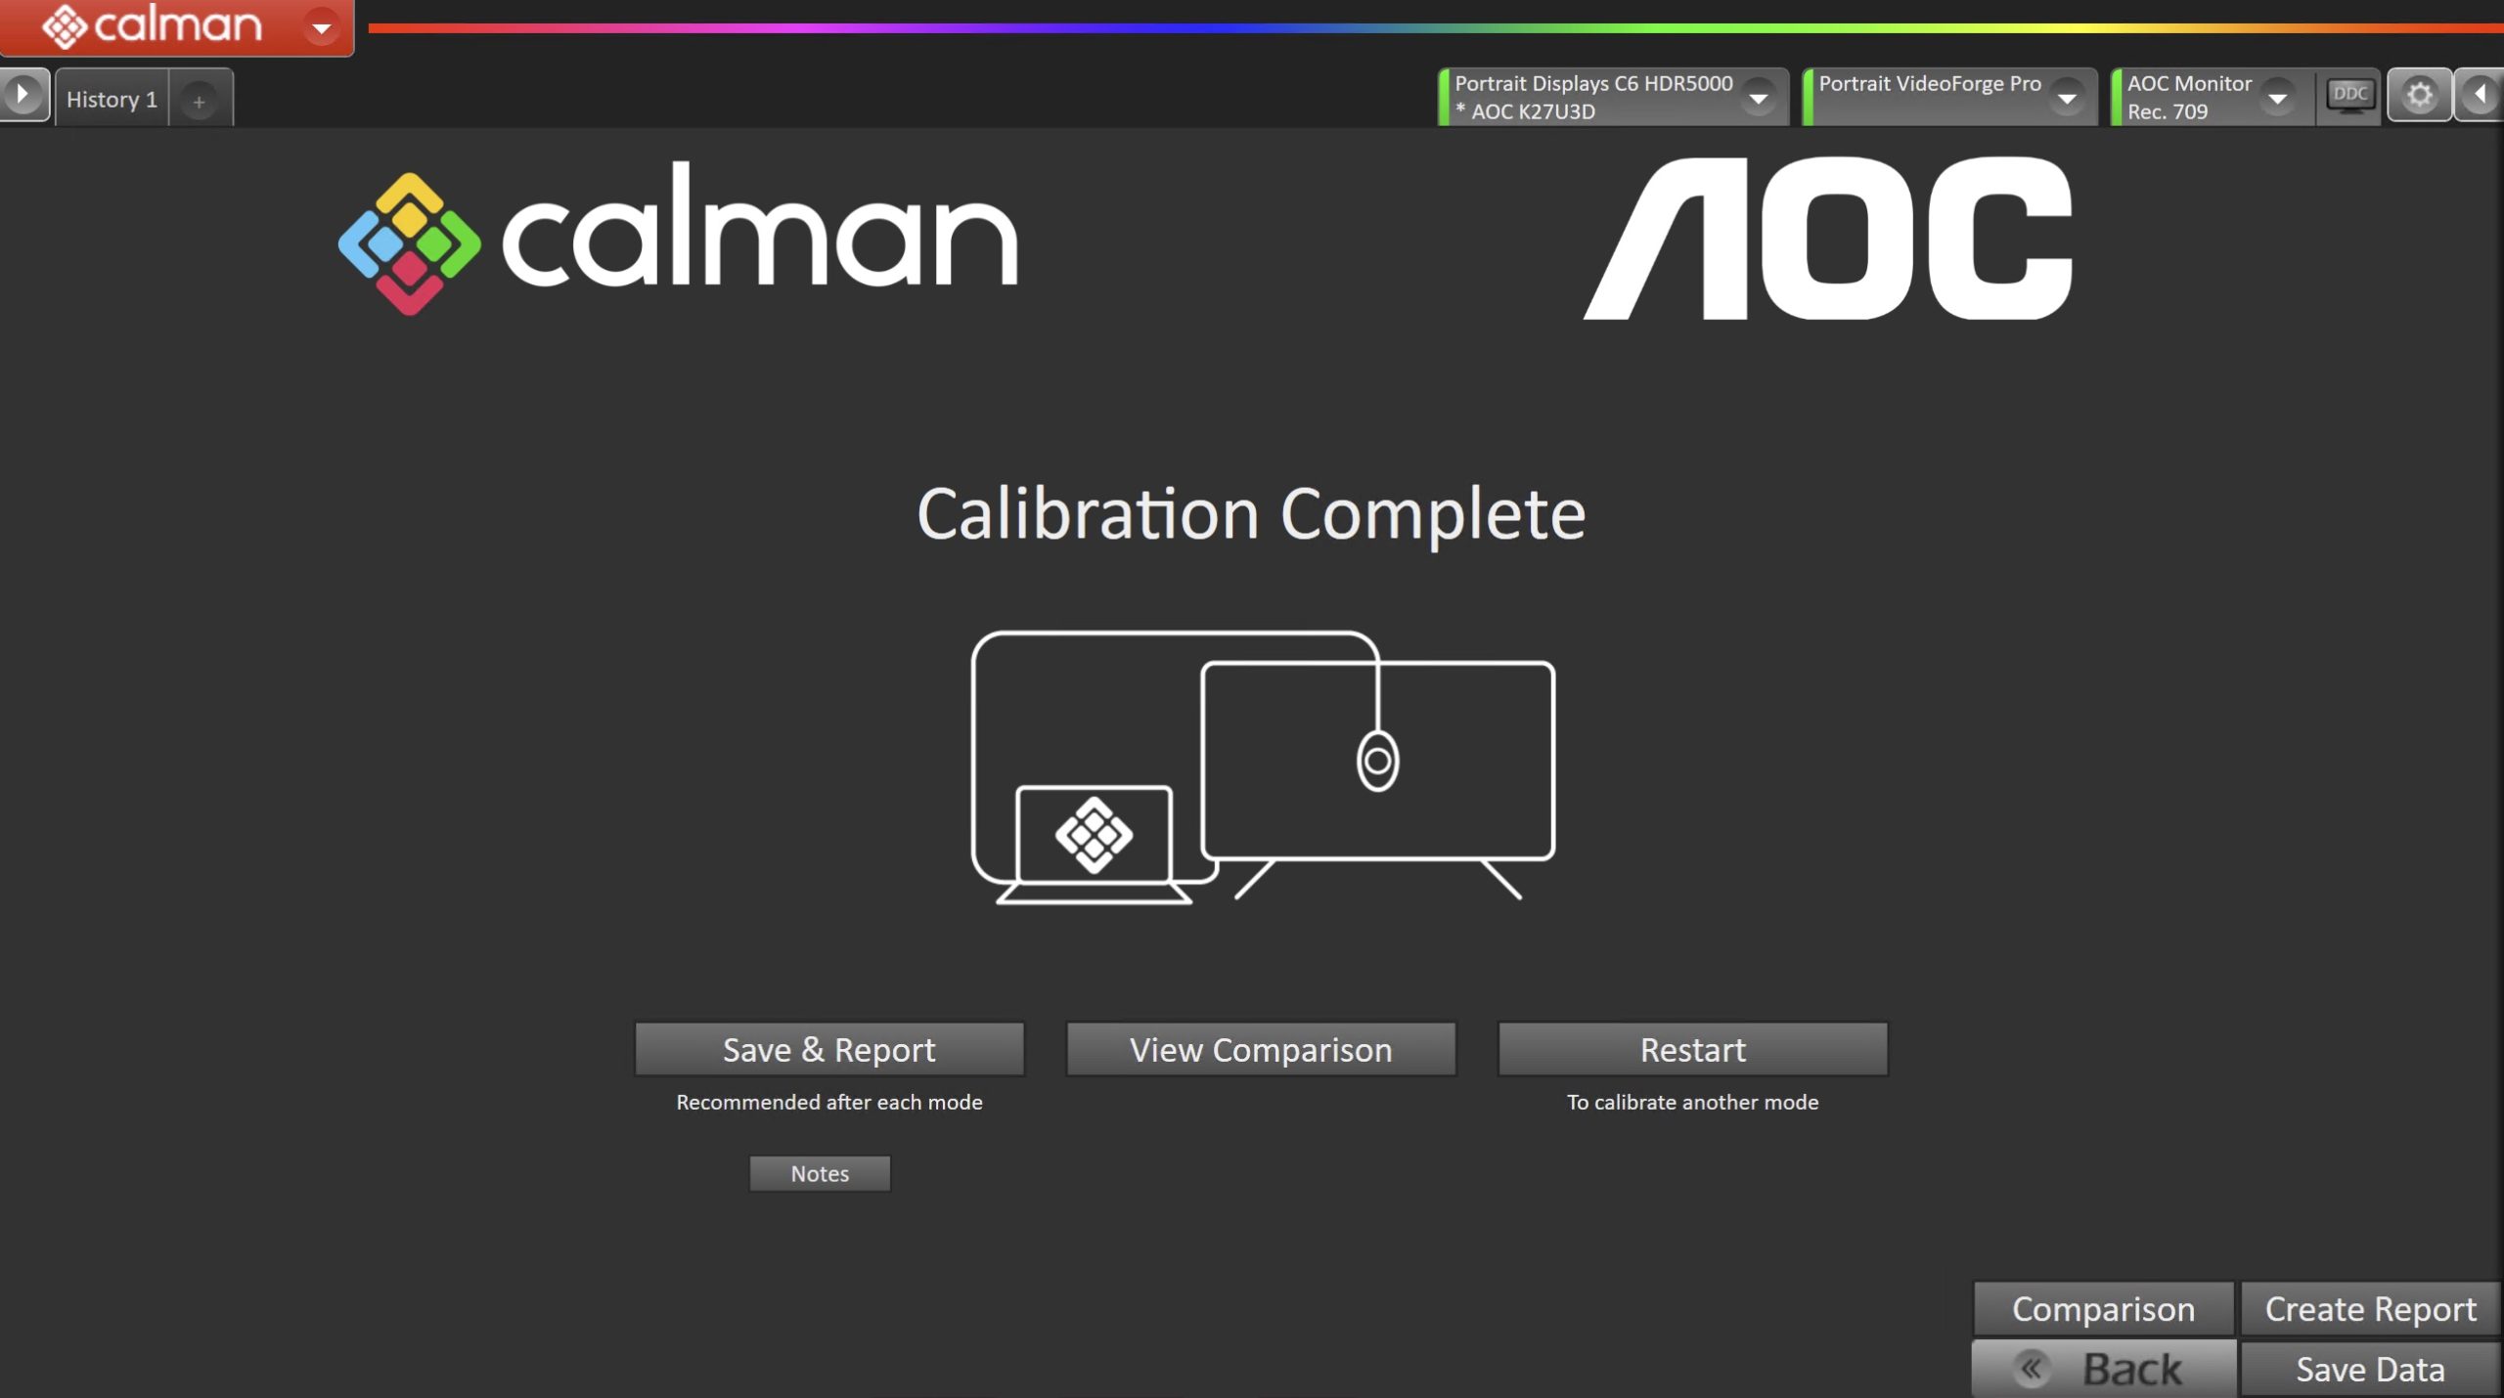The height and width of the screenshot is (1398, 2504).
Task: Click the DDC monitor control icon
Action: click(2349, 96)
